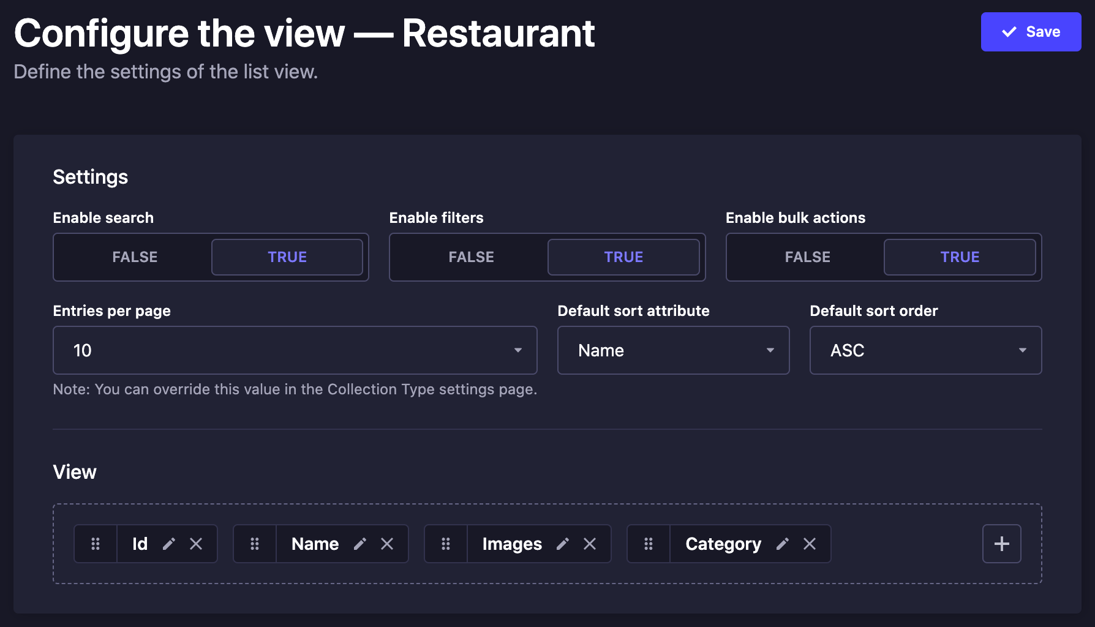The width and height of the screenshot is (1095, 627).
Task: Remove the Name field from the view
Action: [387, 544]
